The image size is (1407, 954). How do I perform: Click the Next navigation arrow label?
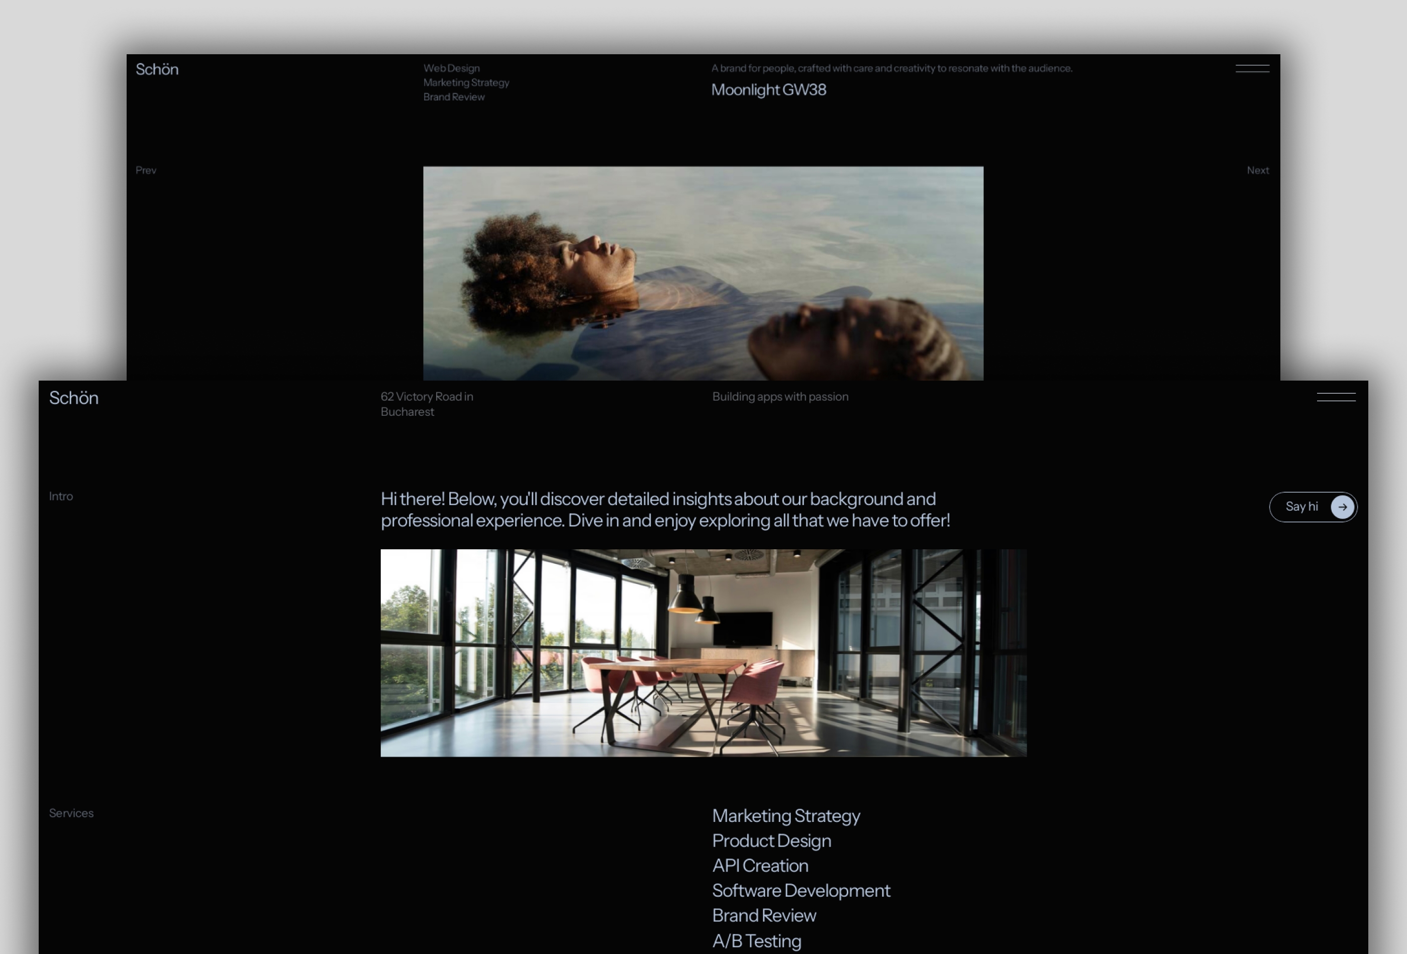click(x=1258, y=169)
